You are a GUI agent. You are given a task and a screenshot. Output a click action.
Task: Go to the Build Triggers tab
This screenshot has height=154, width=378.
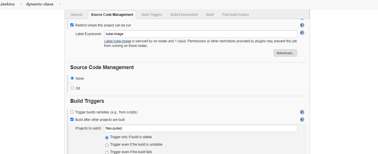click(152, 15)
